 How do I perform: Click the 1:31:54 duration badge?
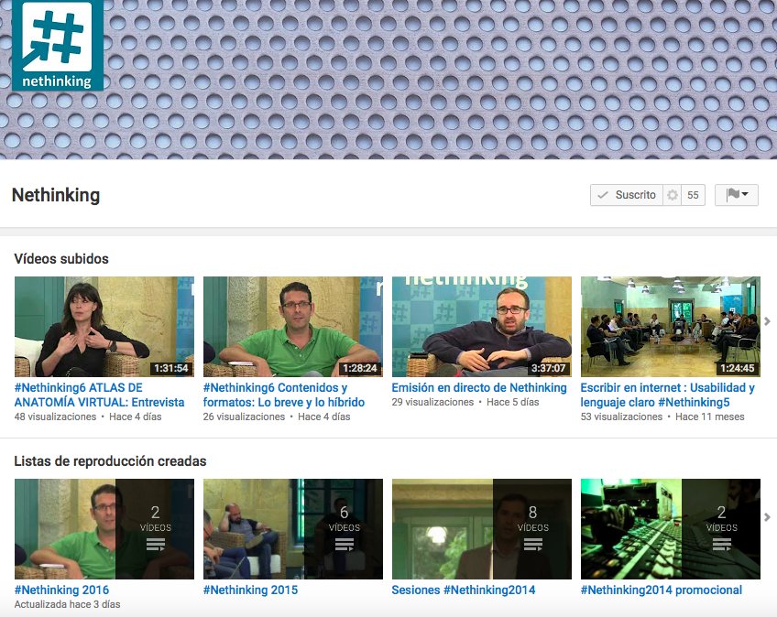[x=171, y=368]
